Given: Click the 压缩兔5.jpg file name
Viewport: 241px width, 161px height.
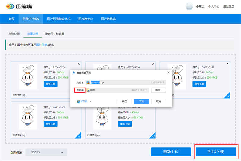Looking at the screenshot, I should coord(93,135).
